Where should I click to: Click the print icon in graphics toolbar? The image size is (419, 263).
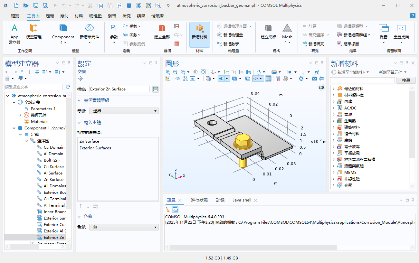click(x=321, y=78)
